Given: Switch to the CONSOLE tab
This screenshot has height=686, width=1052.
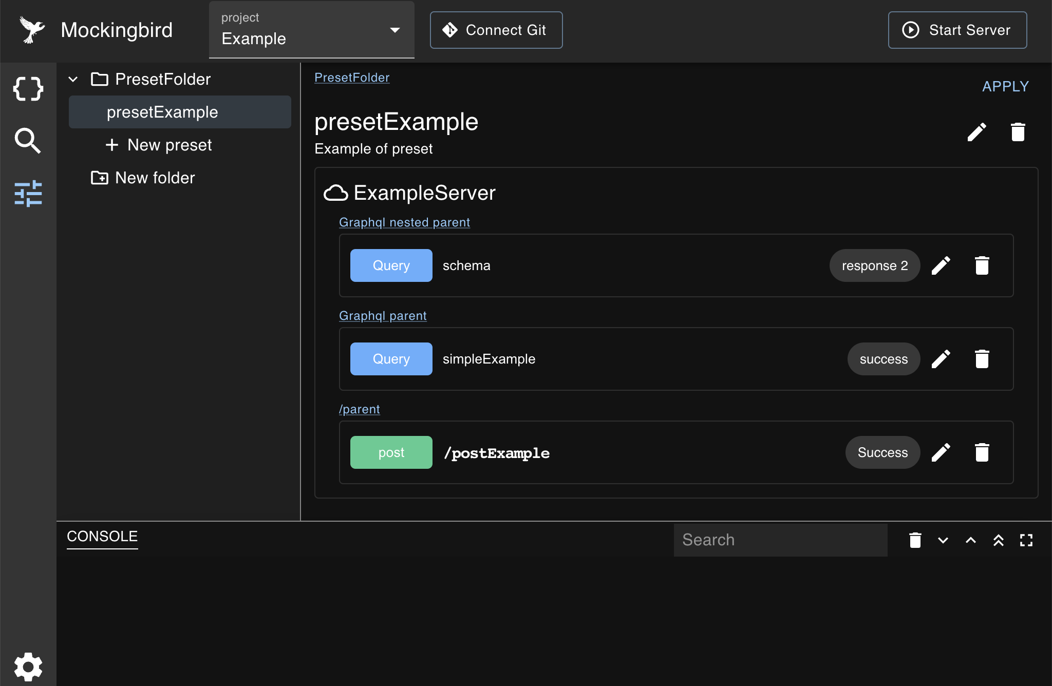Looking at the screenshot, I should (102, 537).
